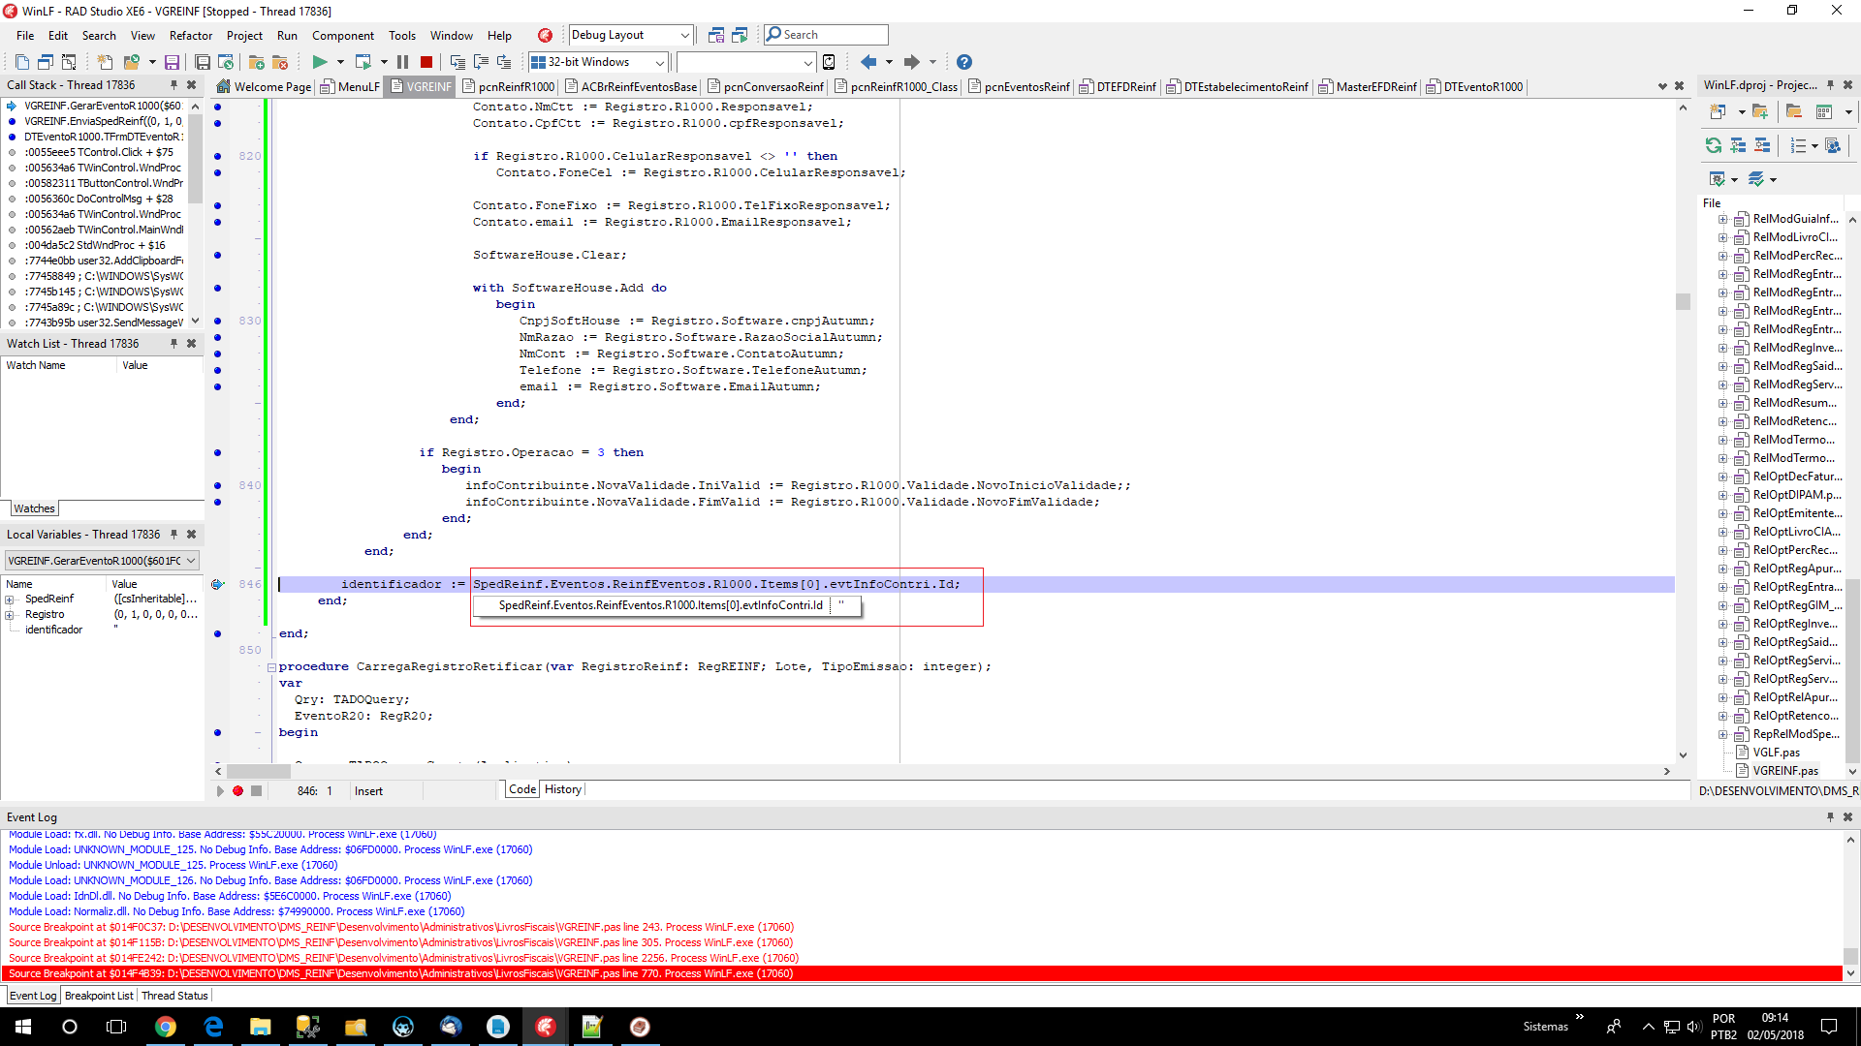The height and width of the screenshot is (1046, 1861).
Task: Open File Explorer from the taskbar
Action: pyautogui.click(x=260, y=1027)
